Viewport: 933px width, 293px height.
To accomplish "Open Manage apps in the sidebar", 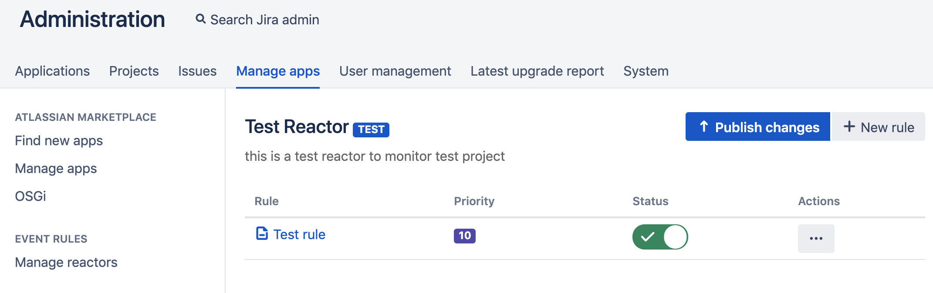I will coord(56,169).
